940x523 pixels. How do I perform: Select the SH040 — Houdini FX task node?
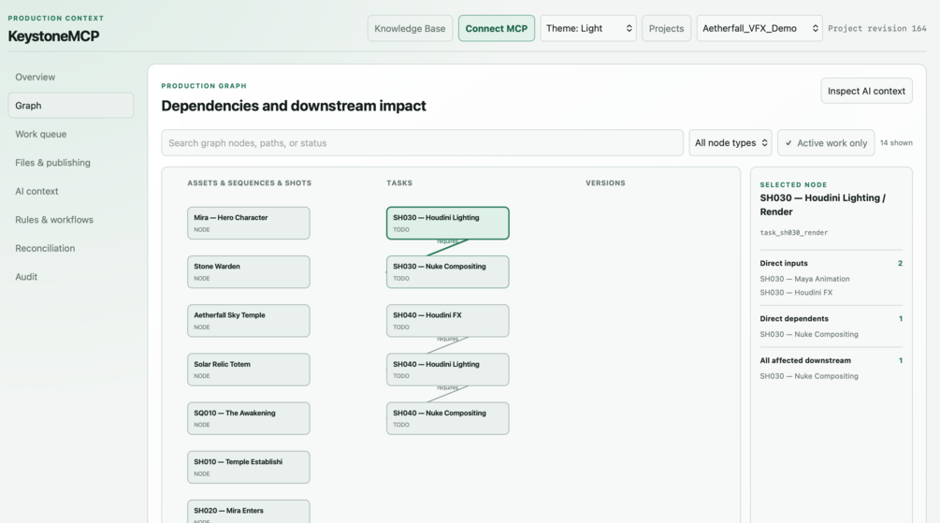448,320
